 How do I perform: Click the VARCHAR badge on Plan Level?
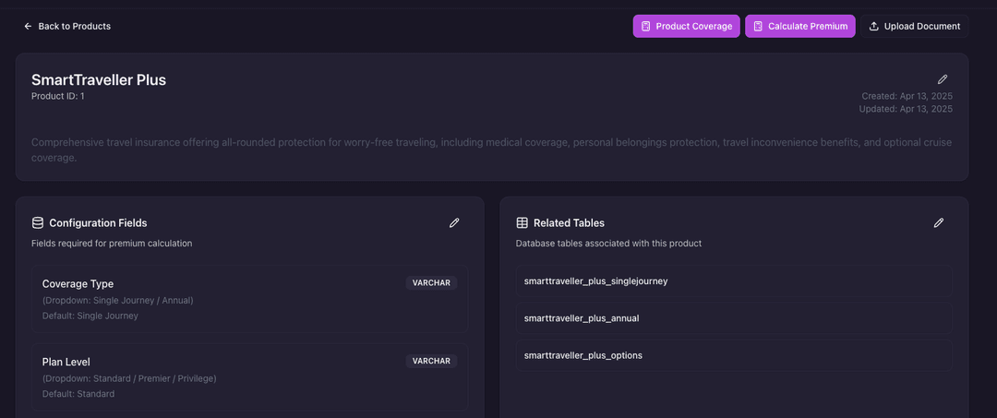point(431,361)
